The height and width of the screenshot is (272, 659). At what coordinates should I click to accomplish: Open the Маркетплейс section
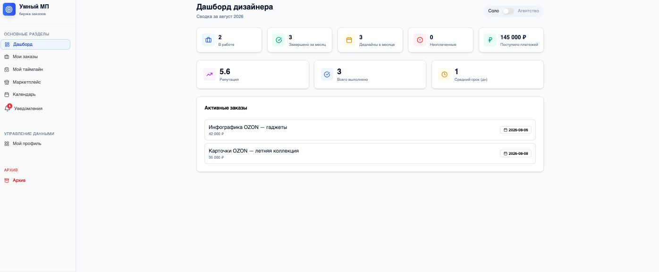[35, 82]
